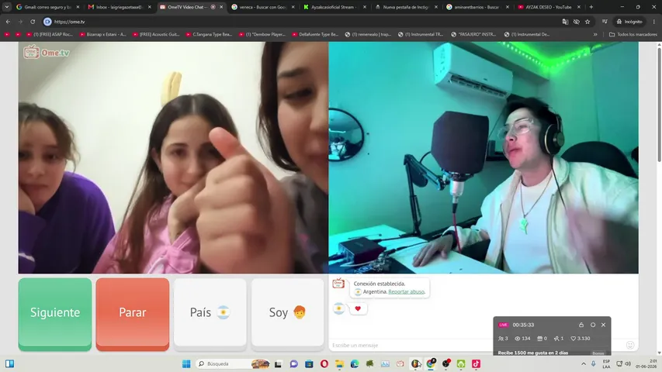Image resolution: width=662 pixels, height=372 pixels.
Task: Open the widgets panel on taskbar
Action: 10,363
